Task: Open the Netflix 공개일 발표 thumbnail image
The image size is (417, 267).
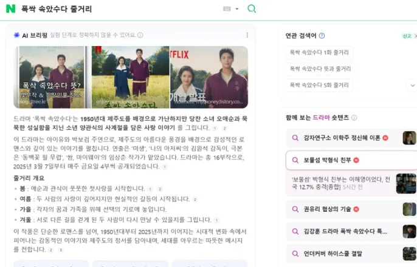Action: (x=209, y=77)
